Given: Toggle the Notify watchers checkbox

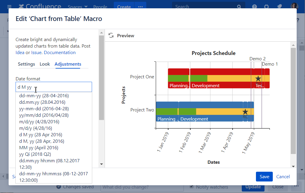Looking at the screenshot, I should (192, 187).
